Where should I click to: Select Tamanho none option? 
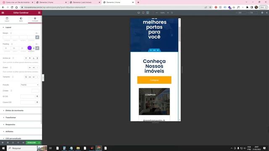[x=26, y=77]
